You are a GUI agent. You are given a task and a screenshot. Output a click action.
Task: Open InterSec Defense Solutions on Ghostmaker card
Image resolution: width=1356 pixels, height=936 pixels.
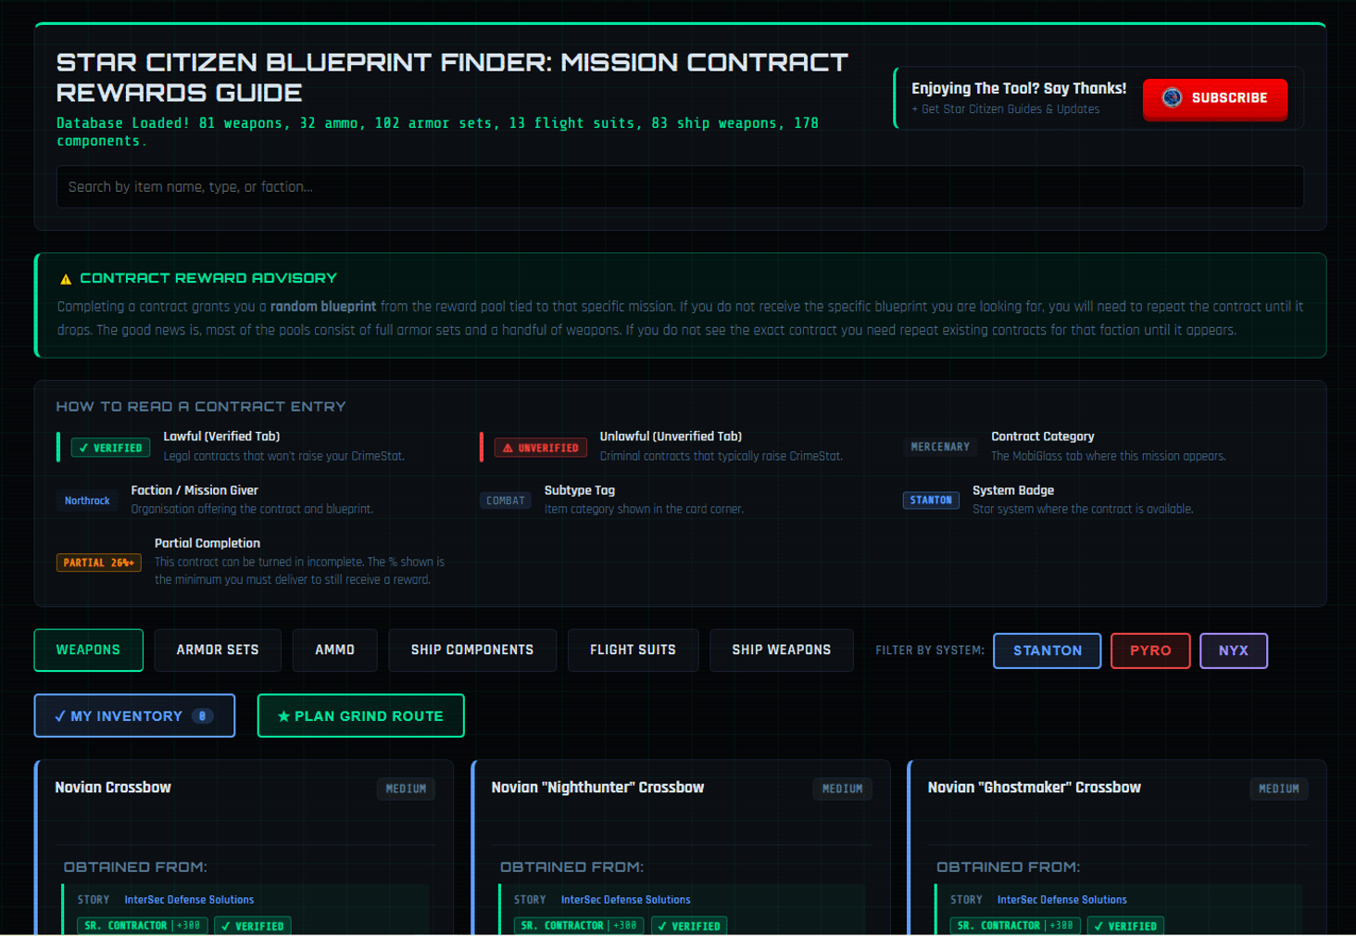pyautogui.click(x=1061, y=900)
